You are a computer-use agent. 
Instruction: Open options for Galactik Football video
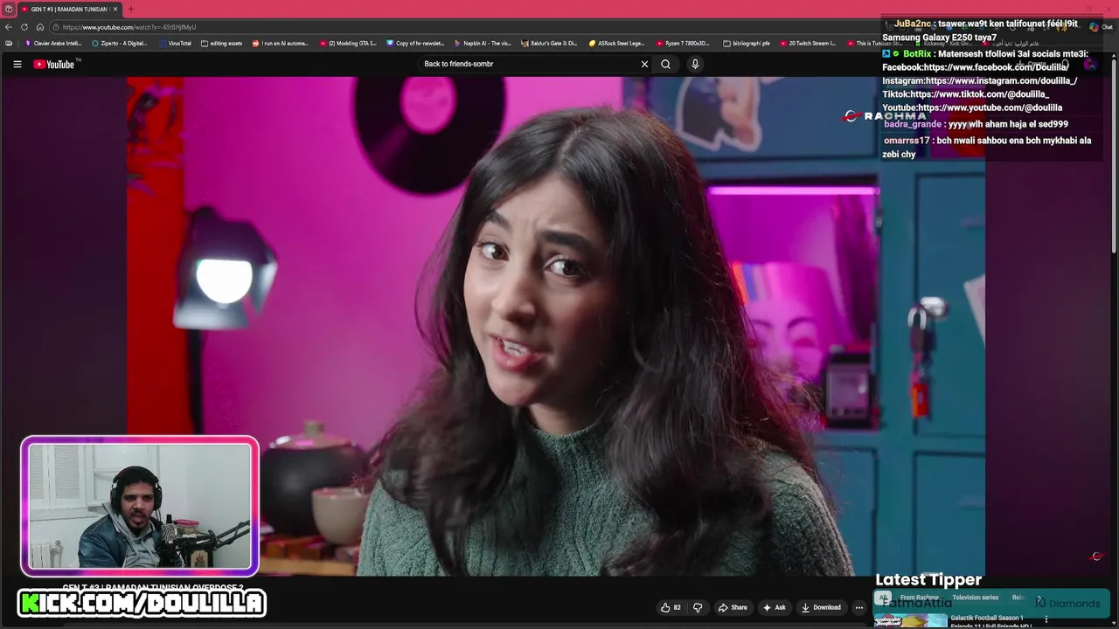[1046, 619]
